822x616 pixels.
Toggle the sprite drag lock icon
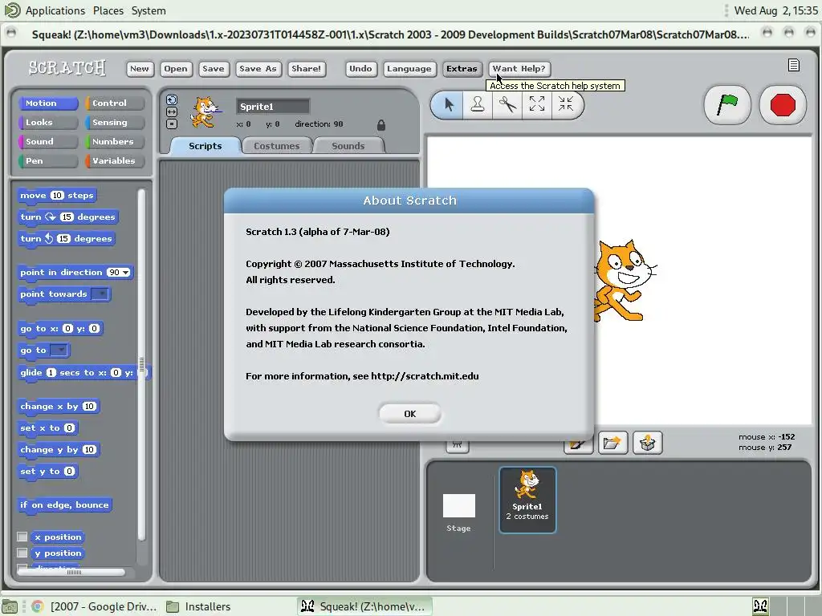pyautogui.click(x=381, y=124)
